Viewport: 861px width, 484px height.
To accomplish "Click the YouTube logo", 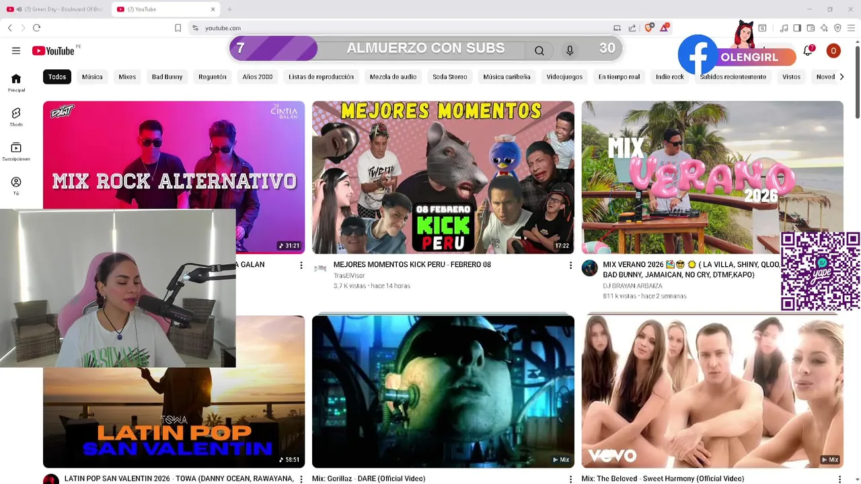I will 54,51.
